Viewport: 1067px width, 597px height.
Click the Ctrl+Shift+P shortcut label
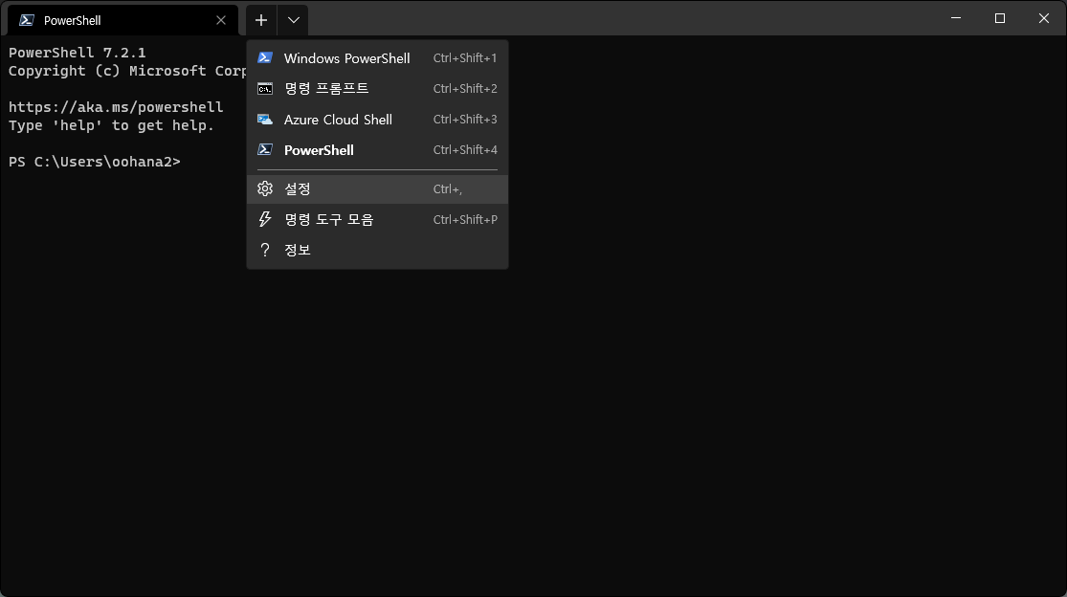pyautogui.click(x=465, y=220)
